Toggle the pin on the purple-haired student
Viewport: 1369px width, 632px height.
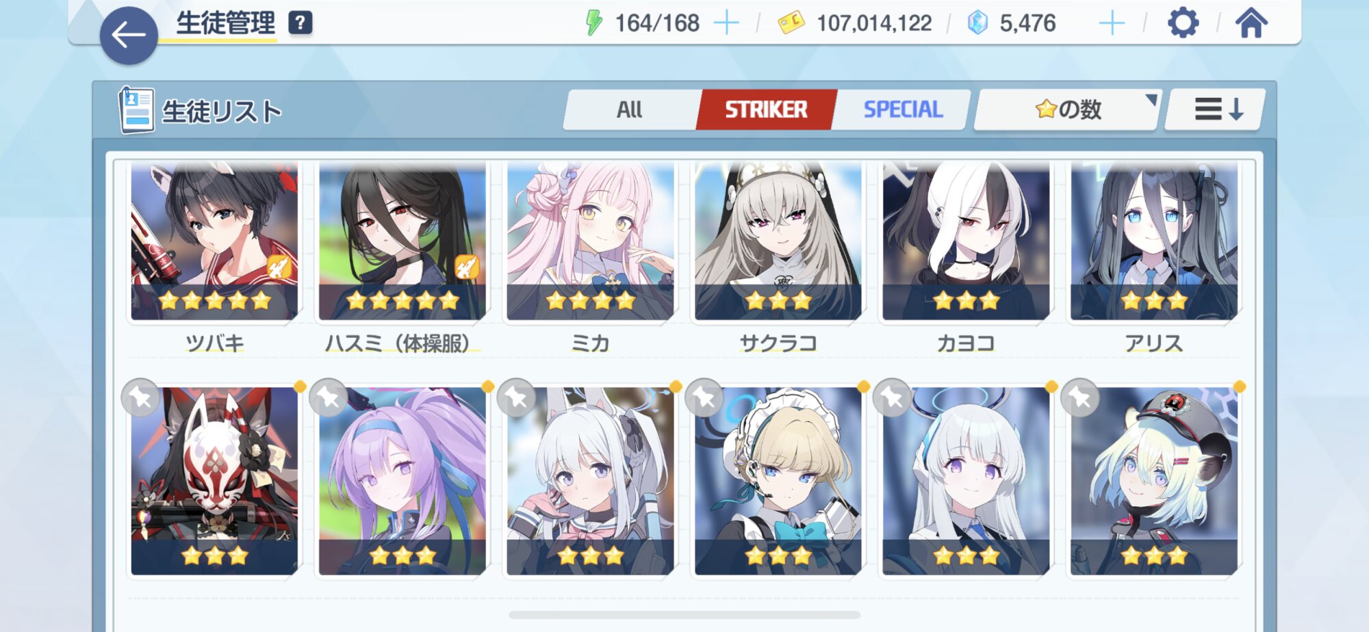[329, 397]
